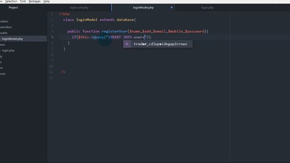
Task: Click the '<?php' opening tag
Action: coord(64,14)
